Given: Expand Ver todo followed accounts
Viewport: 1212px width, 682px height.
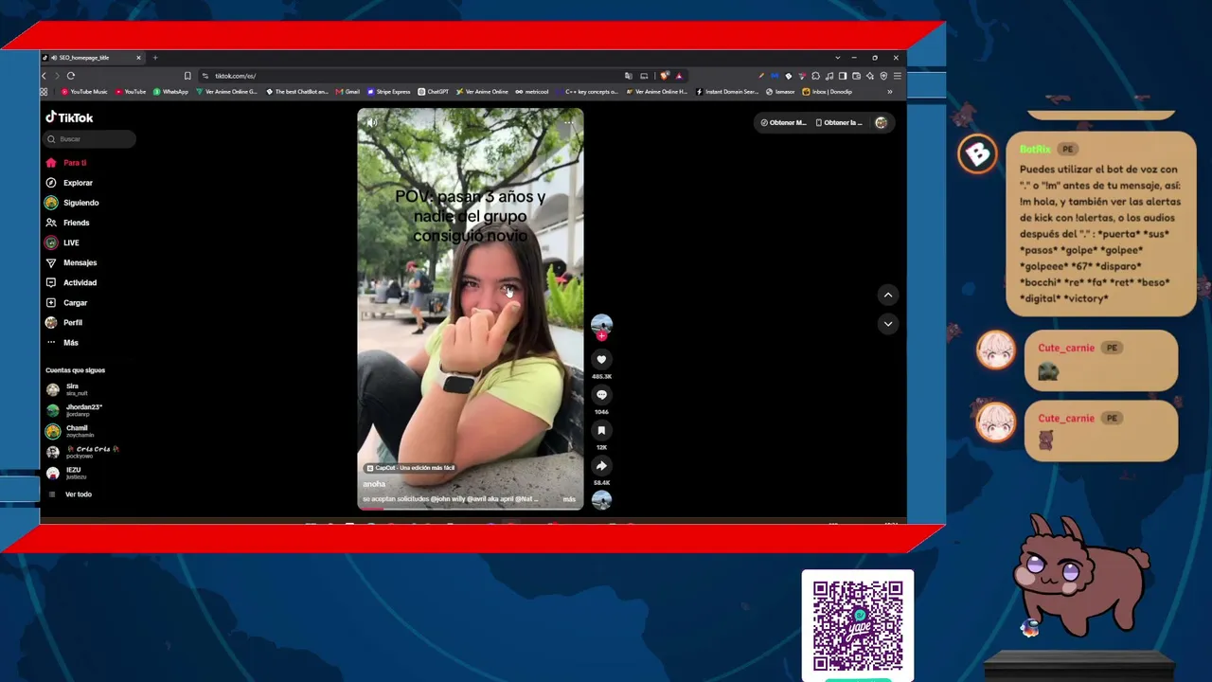Looking at the screenshot, I should [x=69, y=494].
